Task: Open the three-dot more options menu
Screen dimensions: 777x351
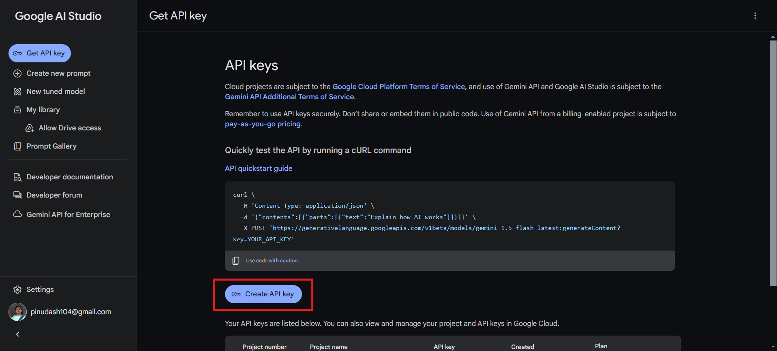Action: tap(755, 16)
